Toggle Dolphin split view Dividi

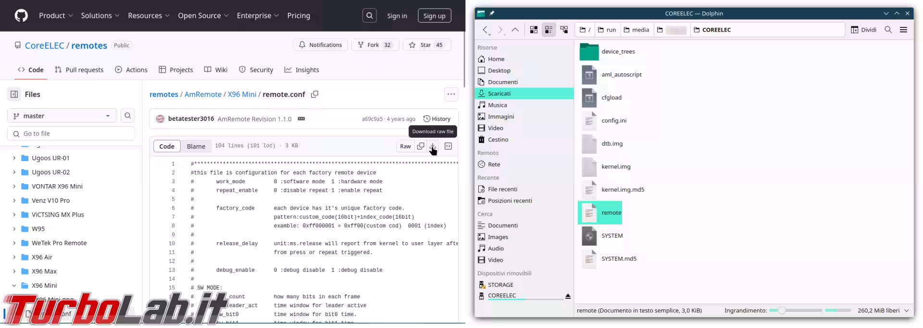863,30
